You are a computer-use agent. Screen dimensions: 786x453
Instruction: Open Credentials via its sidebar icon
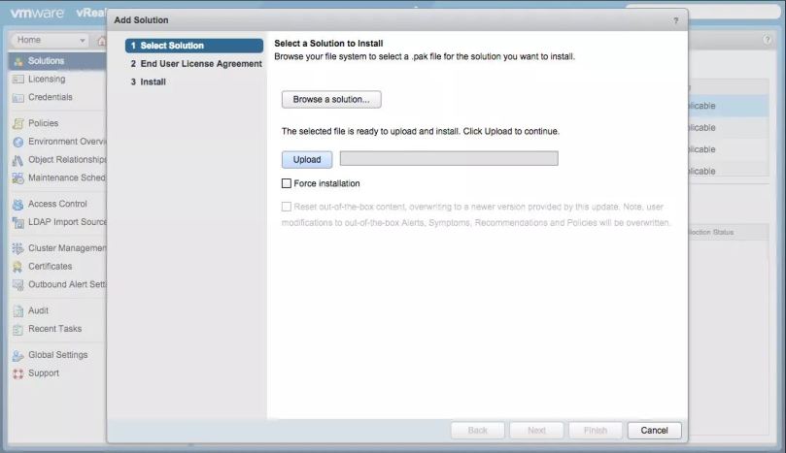point(17,98)
